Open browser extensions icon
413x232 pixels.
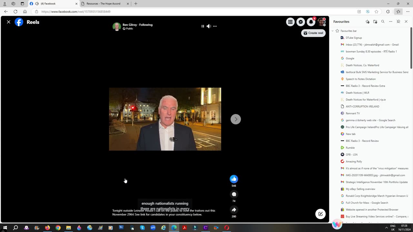[x=388, y=12]
